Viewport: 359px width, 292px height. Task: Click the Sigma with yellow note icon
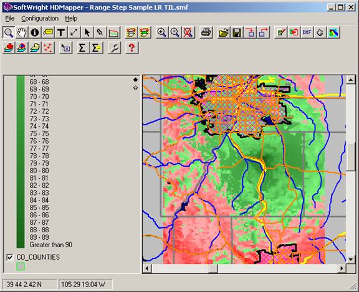[x=97, y=48]
